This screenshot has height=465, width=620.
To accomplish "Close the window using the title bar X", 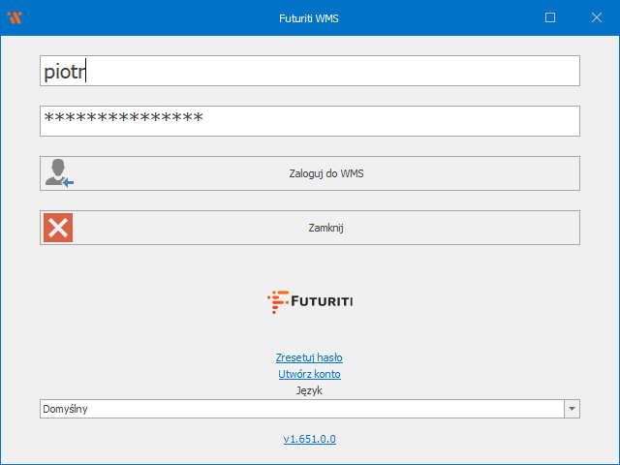I will pos(596,17).
